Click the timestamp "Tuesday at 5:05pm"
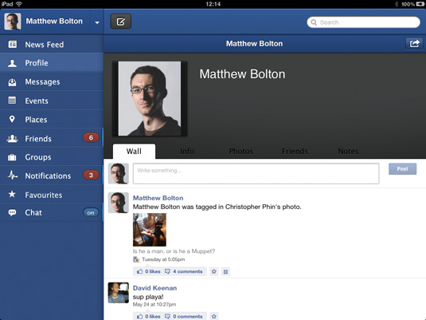The width and height of the screenshot is (426, 320). pos(163,259)
